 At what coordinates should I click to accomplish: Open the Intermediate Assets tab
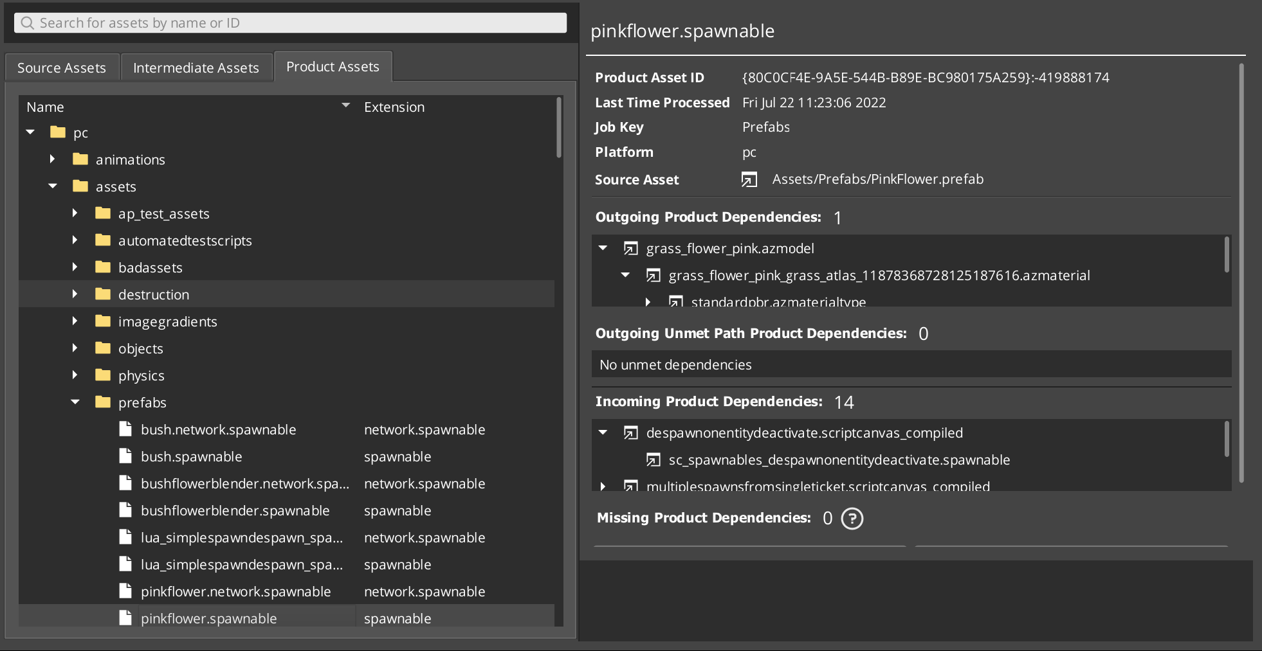(196, 67)
